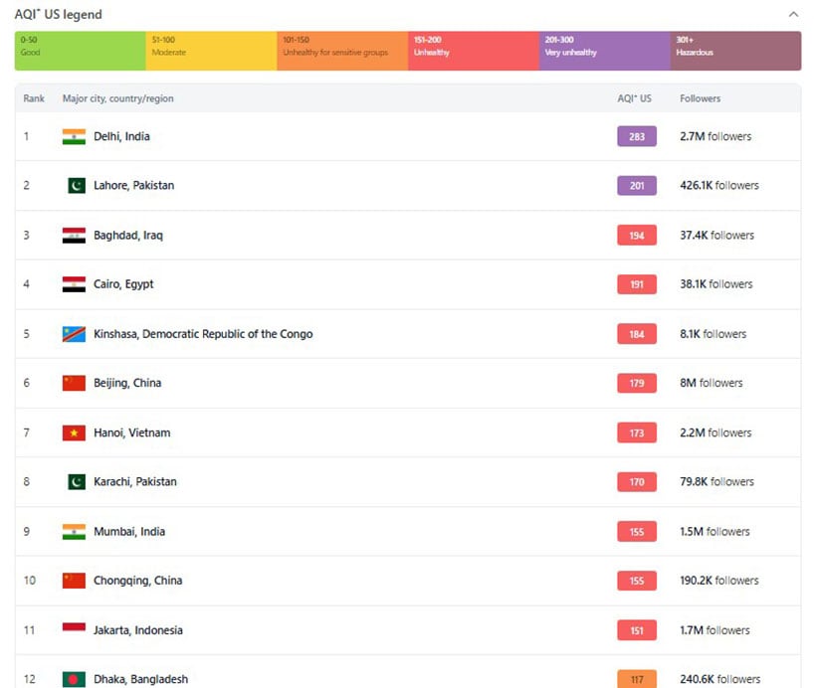The height and width of the screenshot is (688, 814).
Task: Click the red 170 AQI badge
Action: coord(637,482)
